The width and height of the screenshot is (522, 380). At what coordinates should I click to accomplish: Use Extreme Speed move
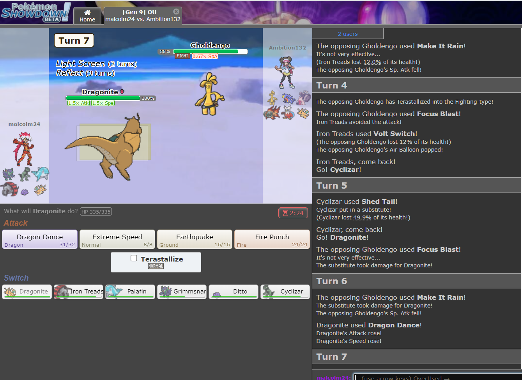point(117,239)
